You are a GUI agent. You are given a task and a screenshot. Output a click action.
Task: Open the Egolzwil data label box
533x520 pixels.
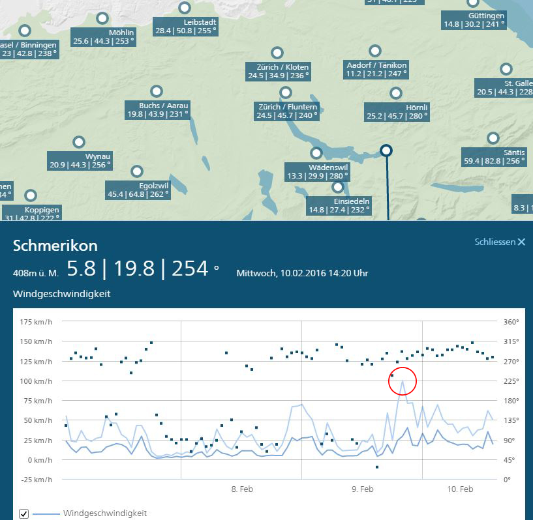tap(138, 190)
